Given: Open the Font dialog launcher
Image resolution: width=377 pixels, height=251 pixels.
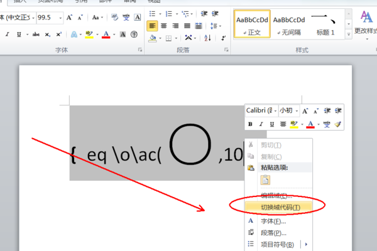Looking at the screenshot, I should 140,50.
